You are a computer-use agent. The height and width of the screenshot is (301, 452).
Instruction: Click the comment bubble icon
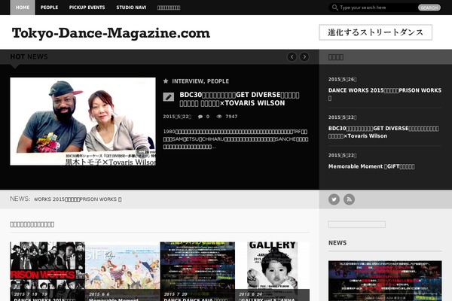tap(200, 117)
